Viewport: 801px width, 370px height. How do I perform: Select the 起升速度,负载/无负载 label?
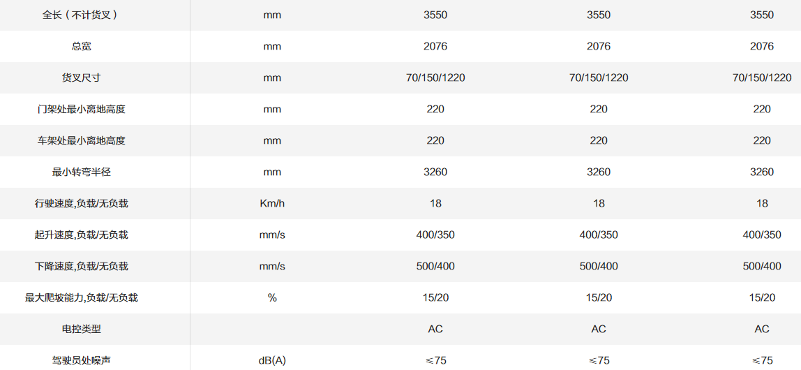point(81,235)
